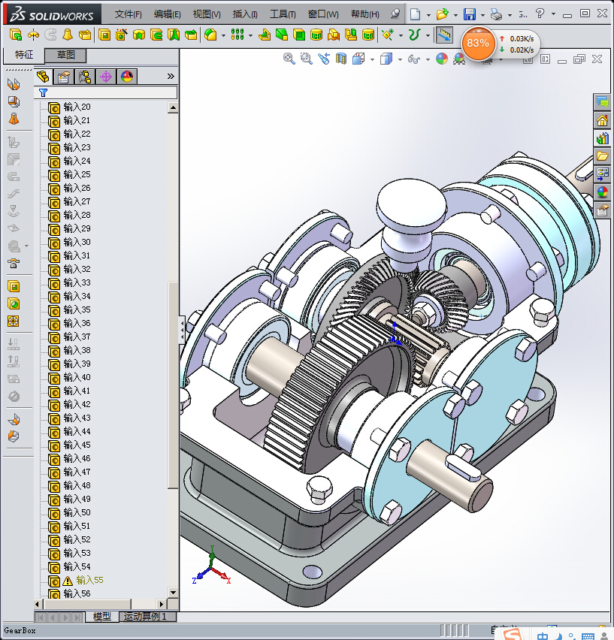
Task: Click the Section View icon
Action: [x=341, y=59]
